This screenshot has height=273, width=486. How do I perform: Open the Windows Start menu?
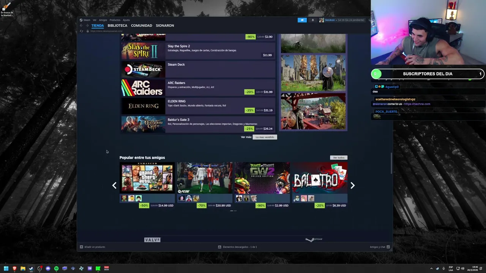point(6,268)
